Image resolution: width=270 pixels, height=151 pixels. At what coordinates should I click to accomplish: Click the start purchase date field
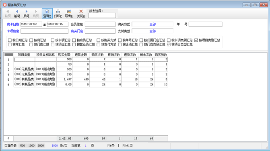(31, 24)
